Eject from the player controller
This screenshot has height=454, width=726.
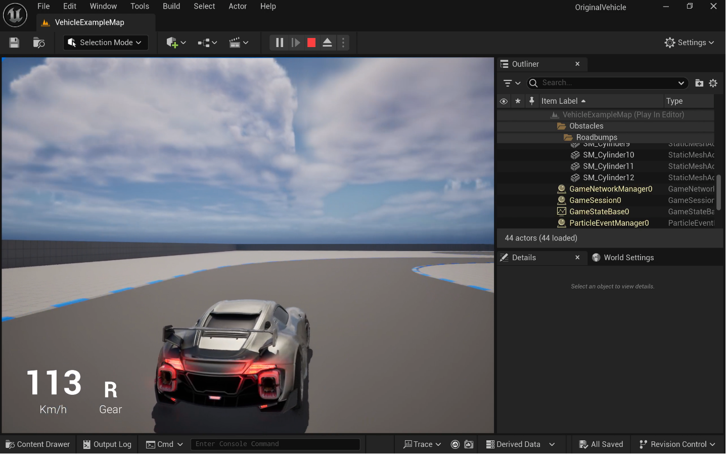click(327, 43)
